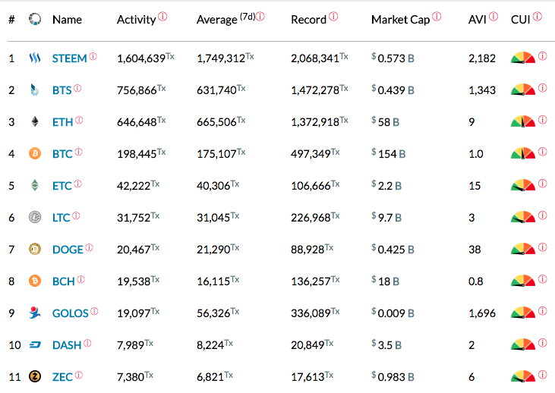The width and height of the screenshot is (555, 393).
Task: Click the info icon beside BTS name
Action: (77, 88)
